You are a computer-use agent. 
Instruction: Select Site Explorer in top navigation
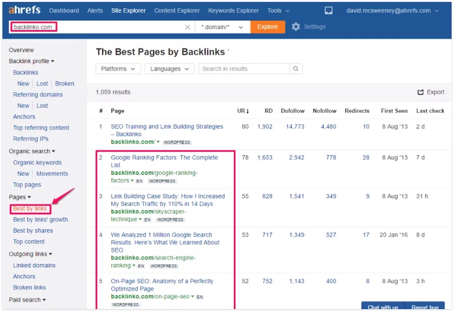128,11
